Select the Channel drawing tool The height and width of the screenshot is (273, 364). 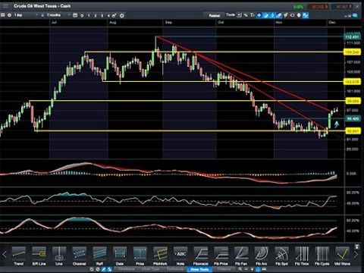[x=80, y=256]
